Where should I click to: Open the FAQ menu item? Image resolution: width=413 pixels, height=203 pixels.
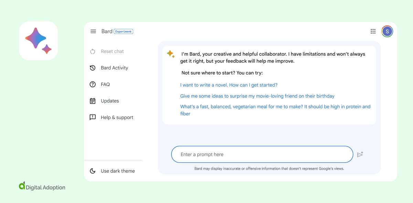(105, 84)
